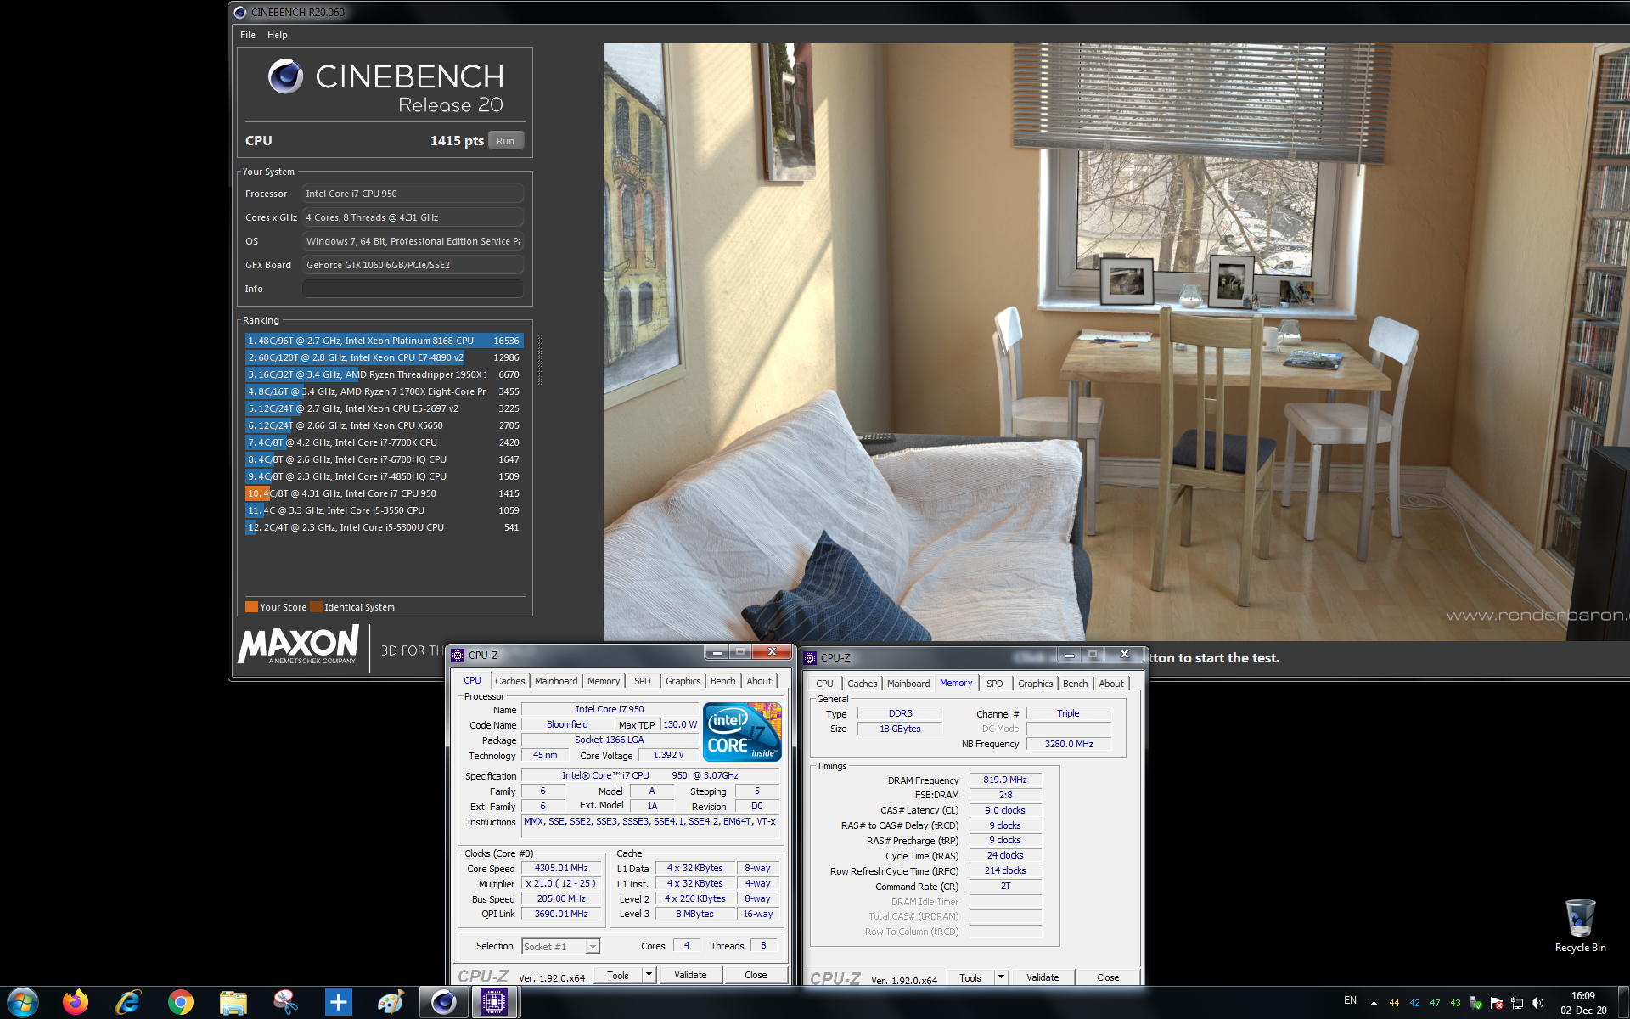
Task: Open the Socket #1 selection dropdown
Action: (561, 946)
